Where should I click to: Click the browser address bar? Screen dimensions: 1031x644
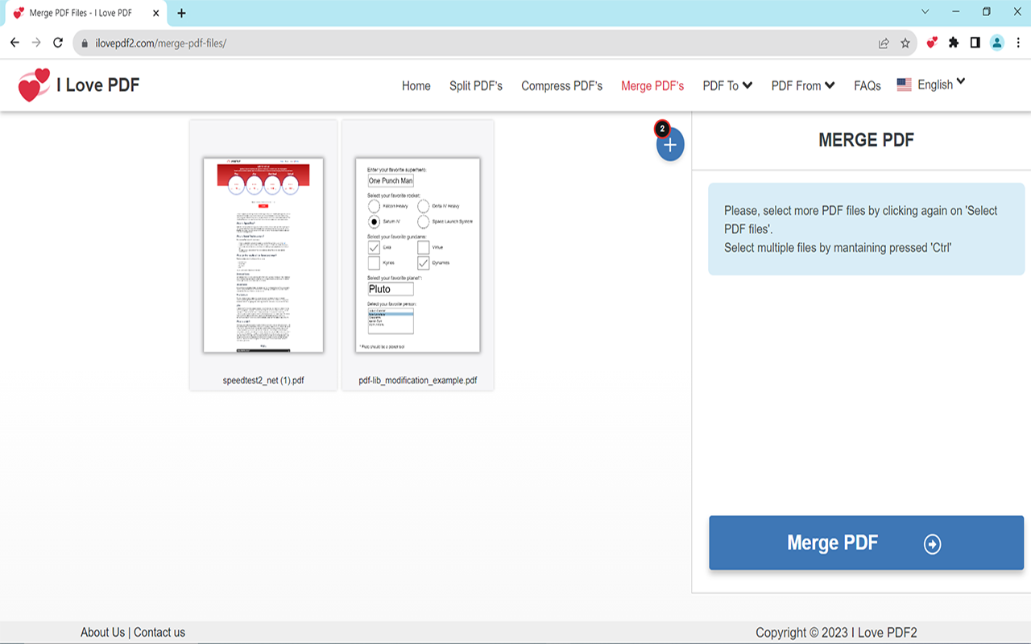tap(322, 43)
